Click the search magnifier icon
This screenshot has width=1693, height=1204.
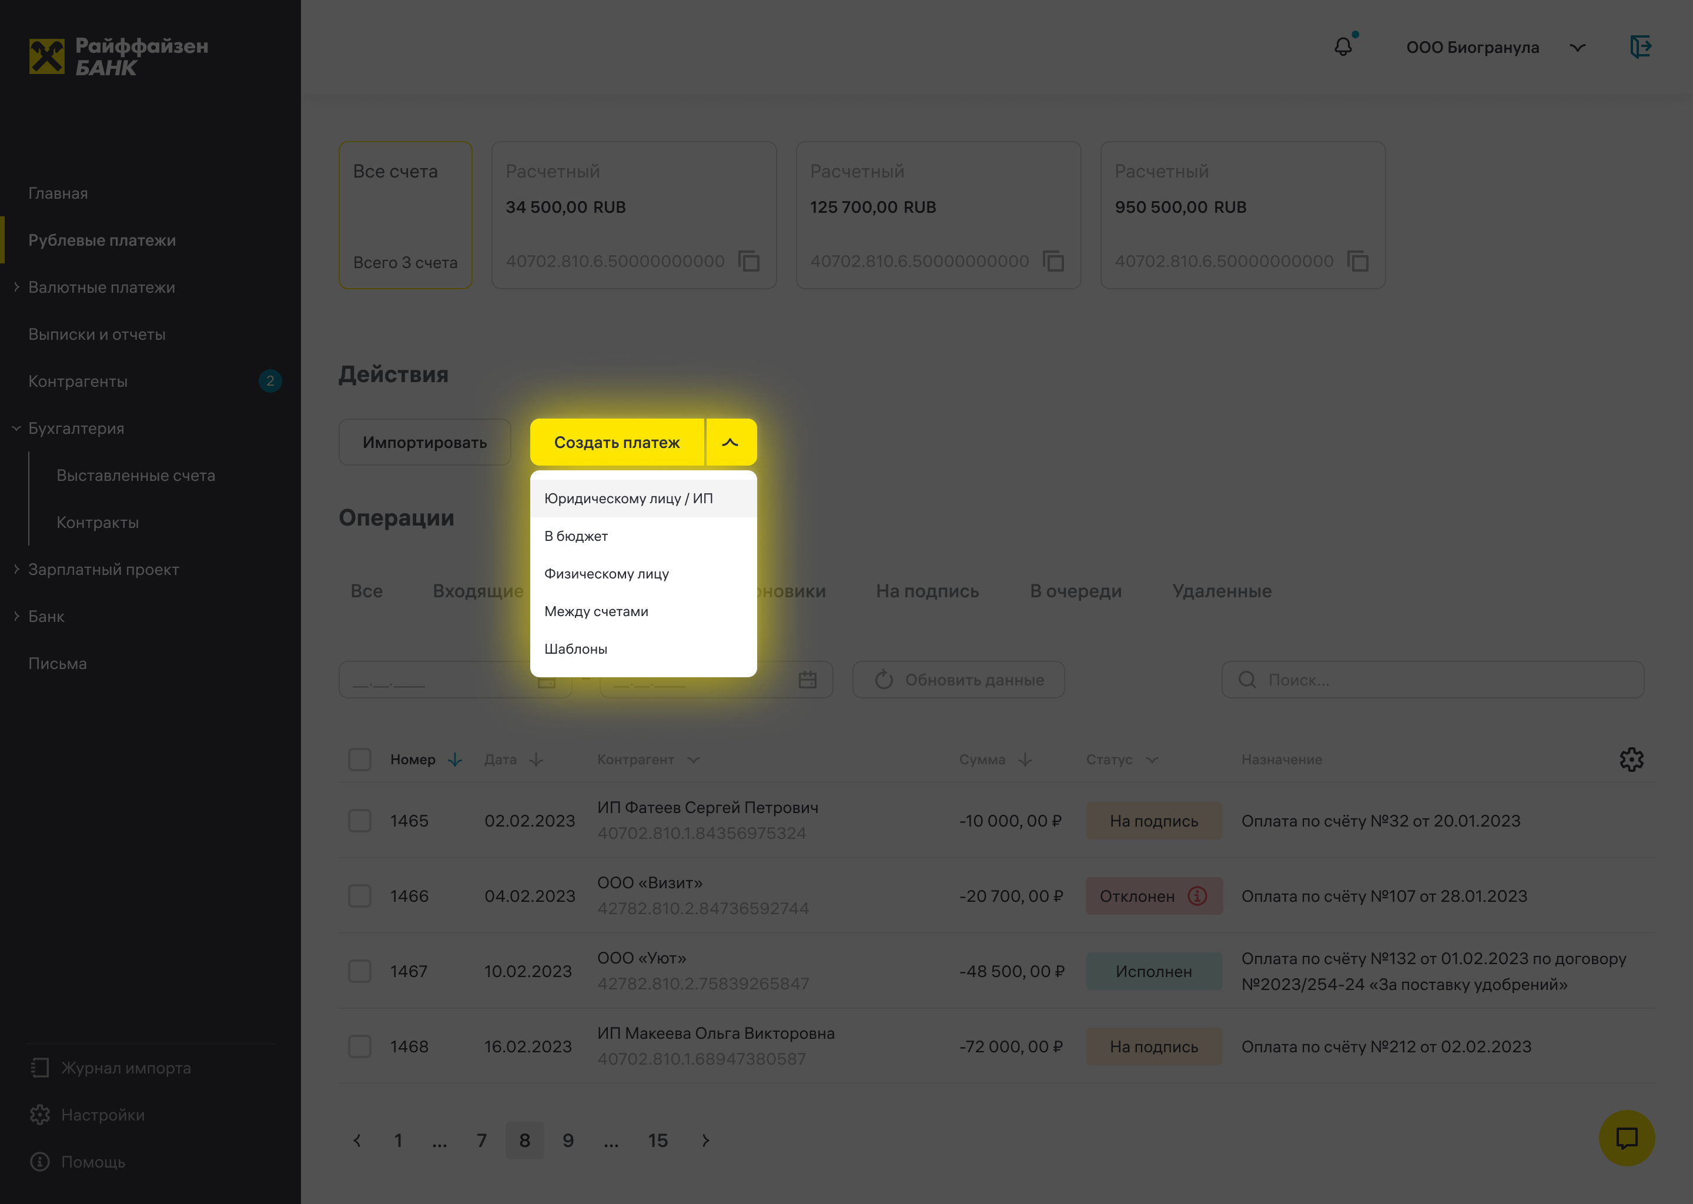point(1247,680)
